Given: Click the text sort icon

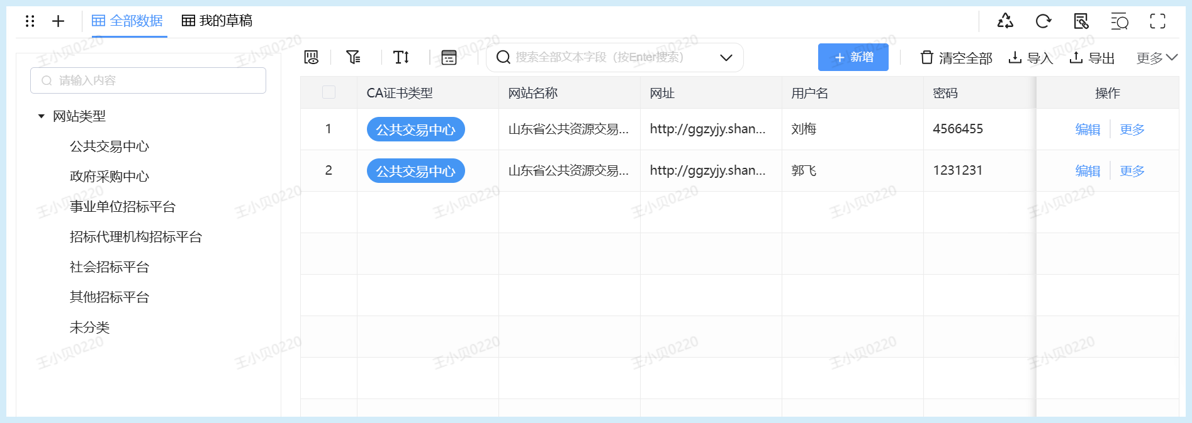Looking at the screenshot, I should (x=401, y=57).
